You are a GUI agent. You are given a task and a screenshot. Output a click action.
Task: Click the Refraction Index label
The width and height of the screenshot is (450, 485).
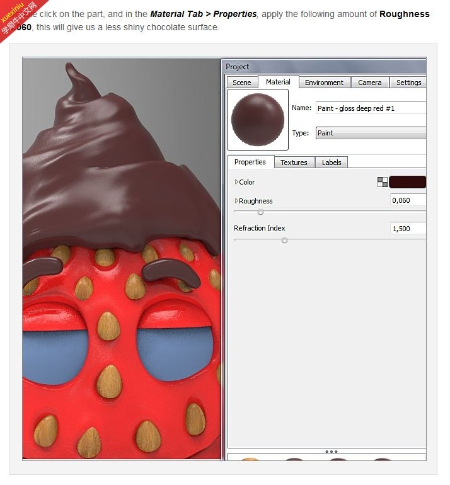[260, 228]
